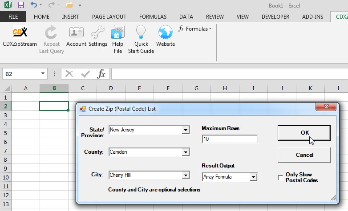This screenshot has width=348, height=211.
Task: Switch to the ADD-INS tab
Action: click(x=312, y=16)
